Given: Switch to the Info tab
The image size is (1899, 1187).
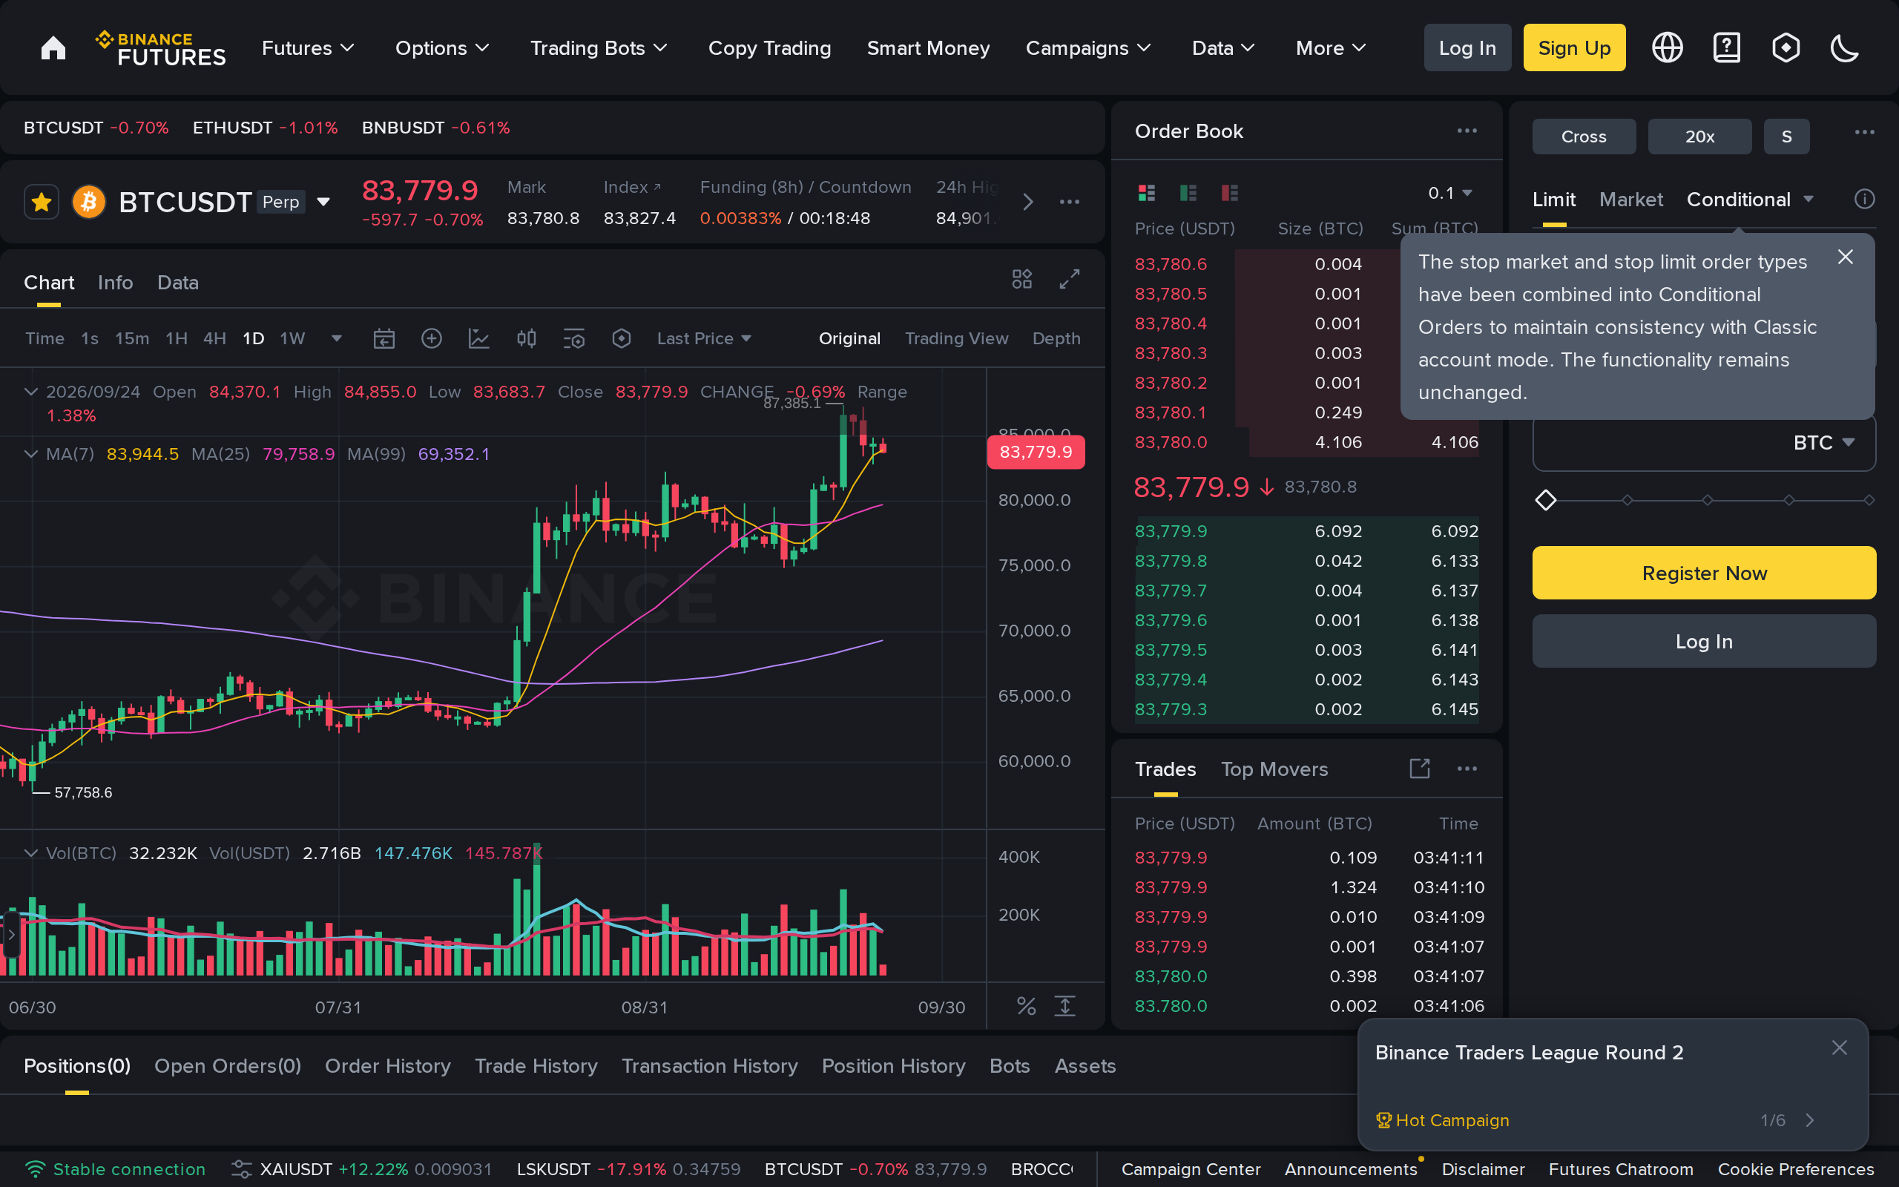Looking at the screenshot, I should point(116,283).
